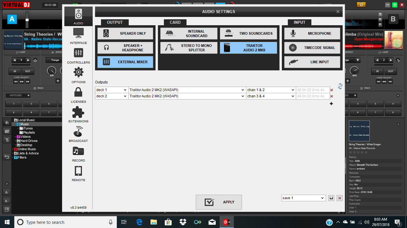The height and width of the screenshot is (228, 407).
Task: Enable the Timecode Signal input option
Action: pyautogui.click(x=312, y=48)
